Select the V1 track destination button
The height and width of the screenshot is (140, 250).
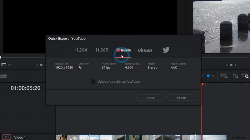7,137
